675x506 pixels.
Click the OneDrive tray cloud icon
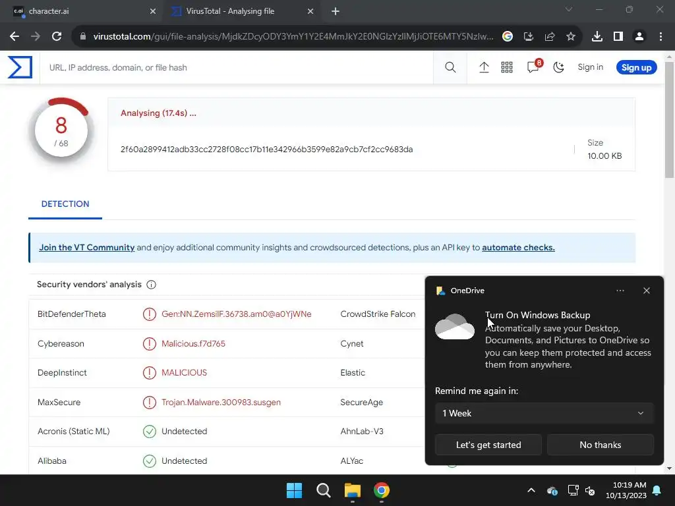click(552, 490)
